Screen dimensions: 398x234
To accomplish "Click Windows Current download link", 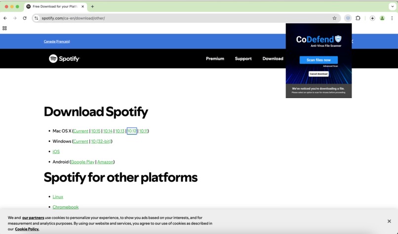I will coord(80,141).
